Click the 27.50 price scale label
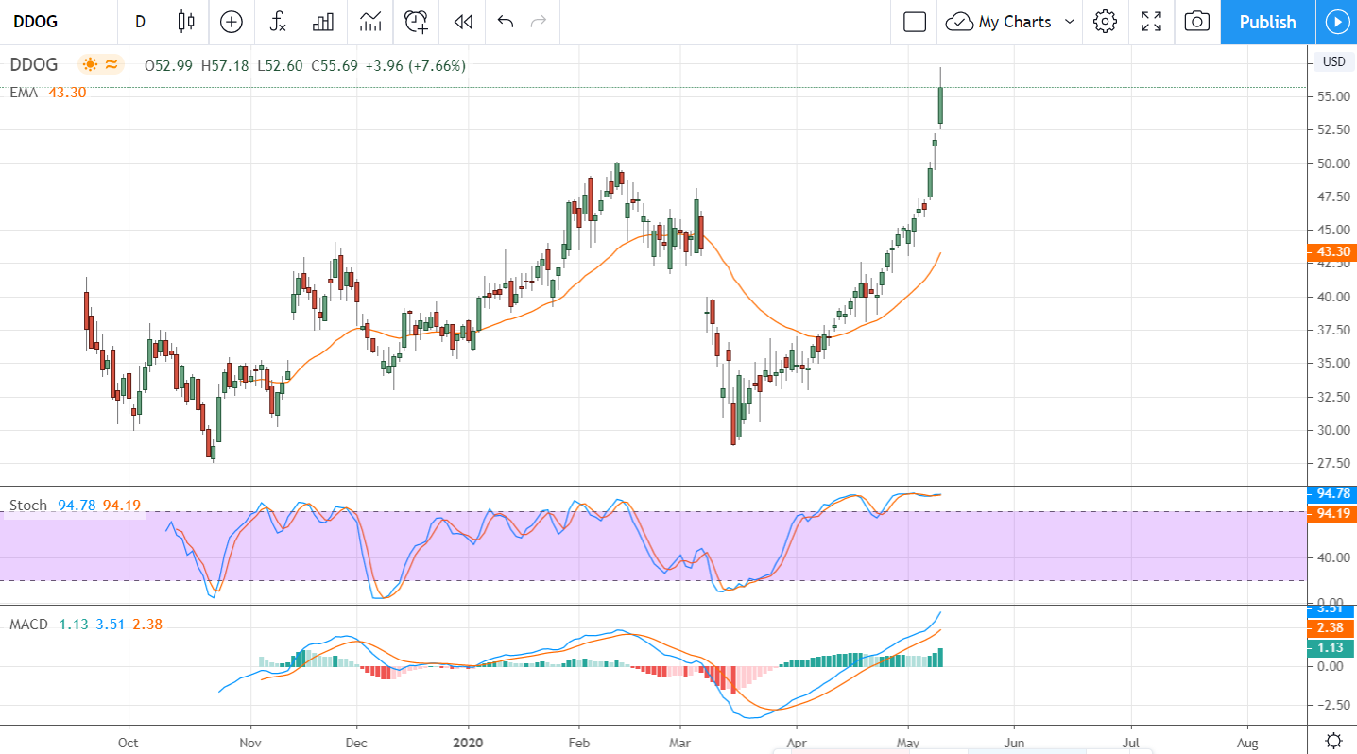 (x=1332, y=463)
